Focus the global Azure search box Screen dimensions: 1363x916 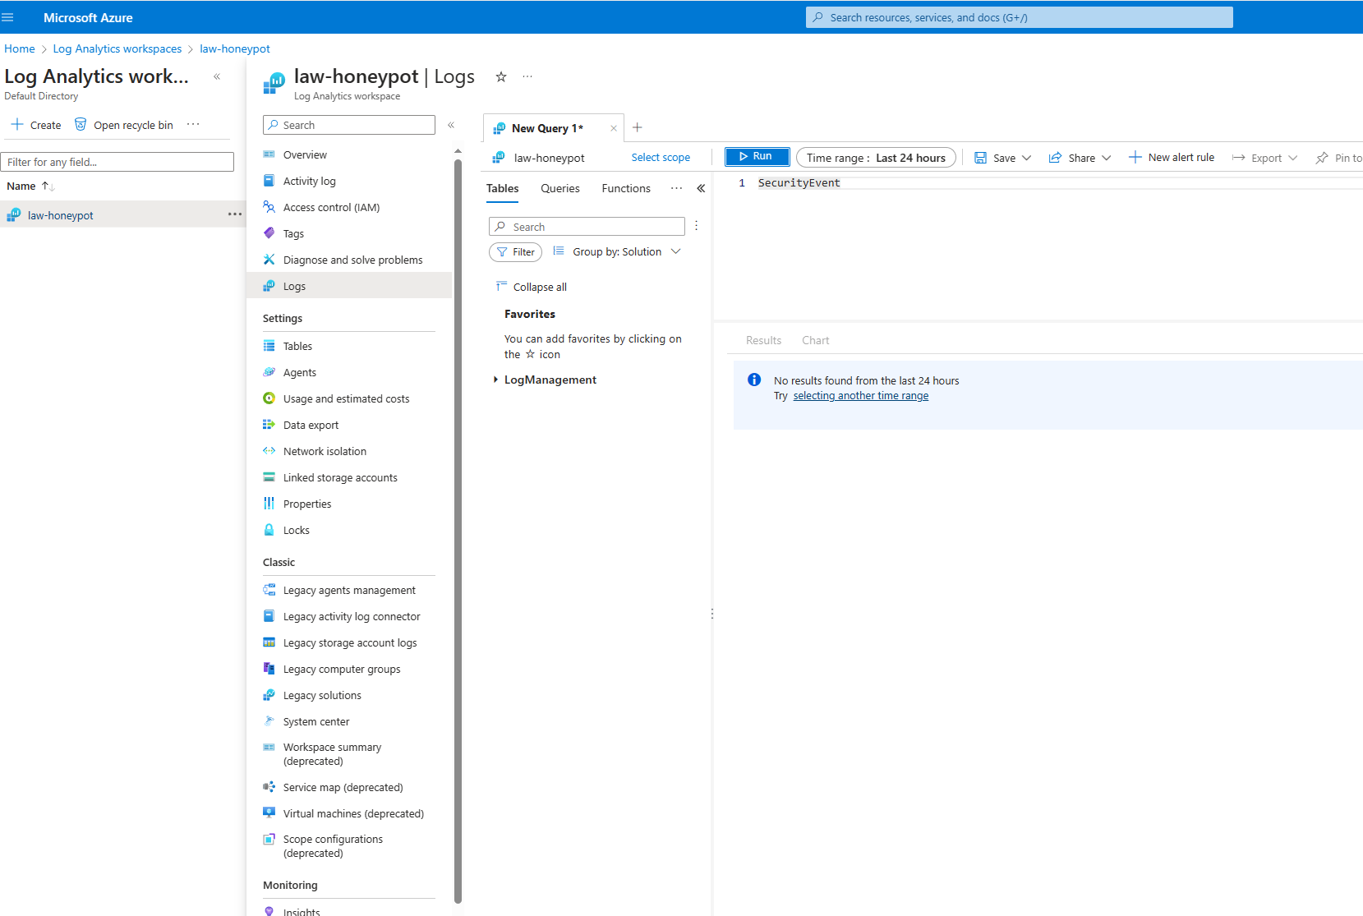tap(1019, 17)
